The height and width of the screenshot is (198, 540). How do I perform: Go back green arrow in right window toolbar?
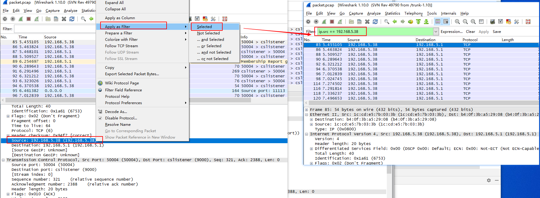(395, 22)
